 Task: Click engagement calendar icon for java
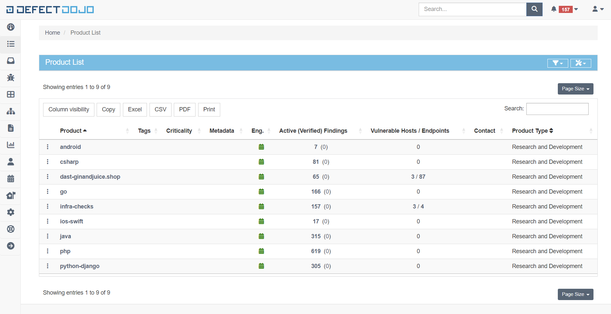point(261,236)
